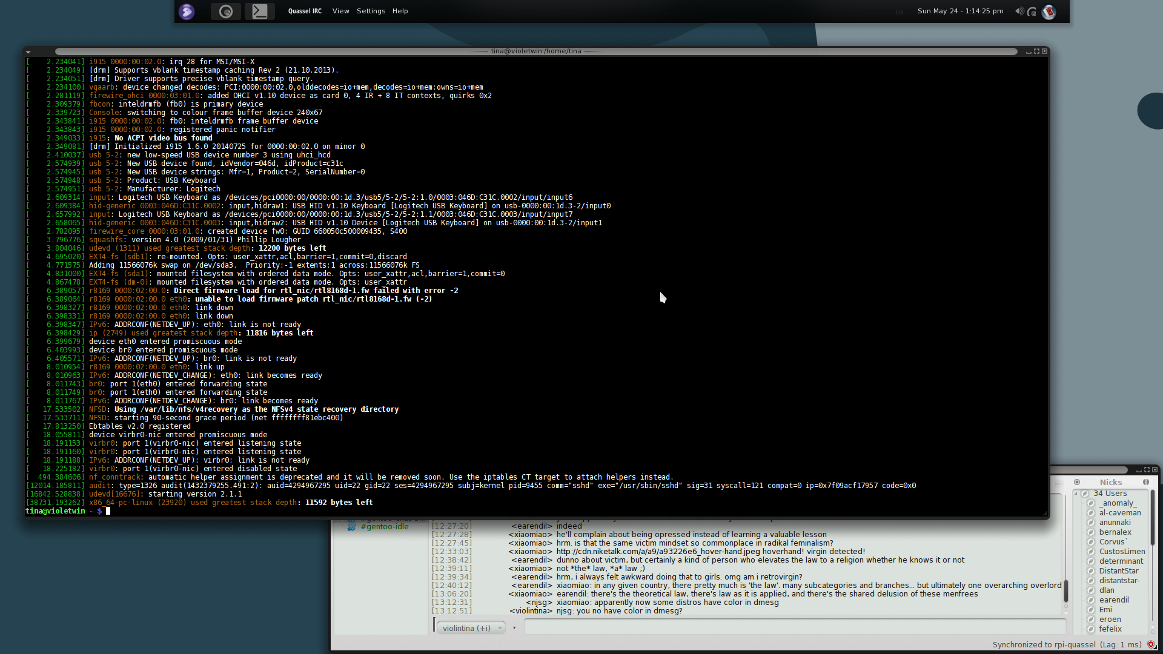
Task: Open the violintina (+i) nick dropdown
Action: tap(471, 628)
